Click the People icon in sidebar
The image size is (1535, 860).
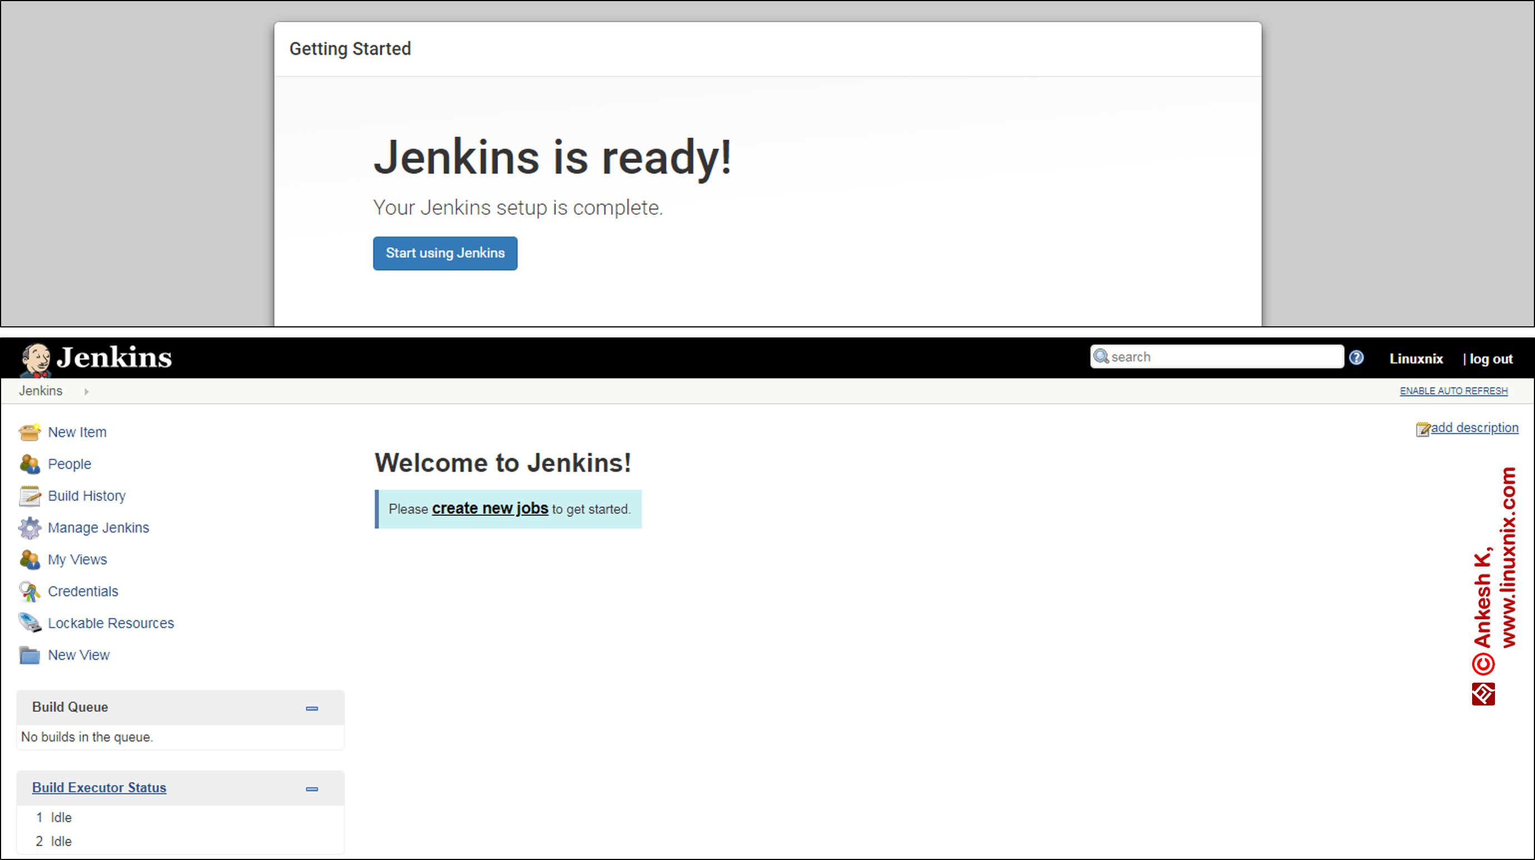click(x=29, y=464)
